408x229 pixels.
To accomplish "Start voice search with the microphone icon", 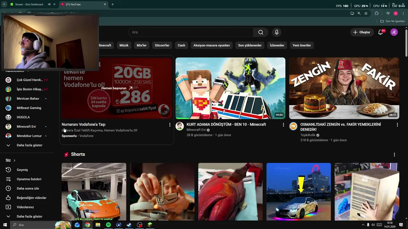I will 277,32.
